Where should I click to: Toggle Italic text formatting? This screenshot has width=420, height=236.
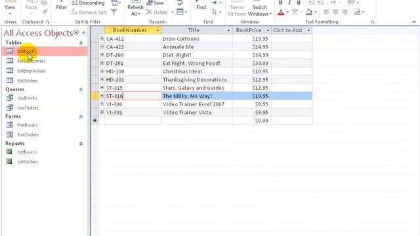[x=289, y=3]
